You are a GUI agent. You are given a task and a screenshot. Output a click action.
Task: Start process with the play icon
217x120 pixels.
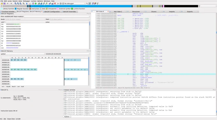(x=58, y=4)
